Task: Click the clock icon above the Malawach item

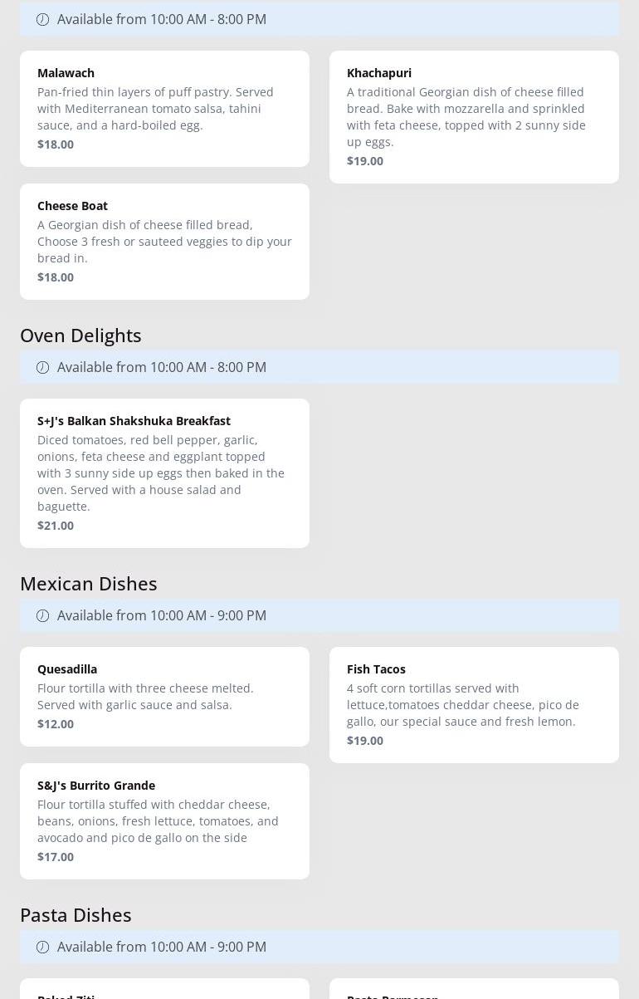Action: pyautogui.click(x=43, y=19)
